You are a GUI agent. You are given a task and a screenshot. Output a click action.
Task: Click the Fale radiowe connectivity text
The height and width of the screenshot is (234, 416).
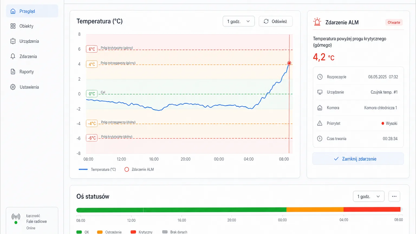[37, 221]
